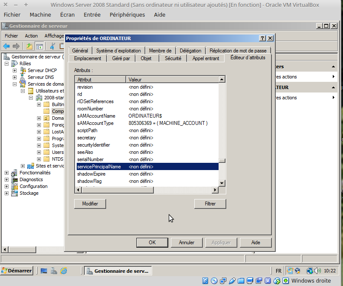
Task: Expand the Fonctionnalités tree node
Action: point(6,173)
